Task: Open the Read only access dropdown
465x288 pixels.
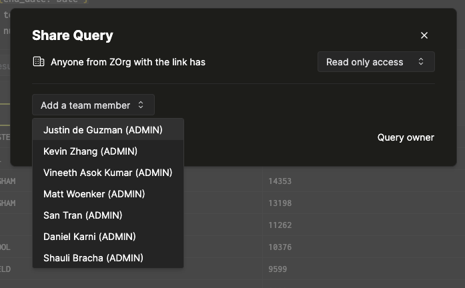Action: click(376, 62)
